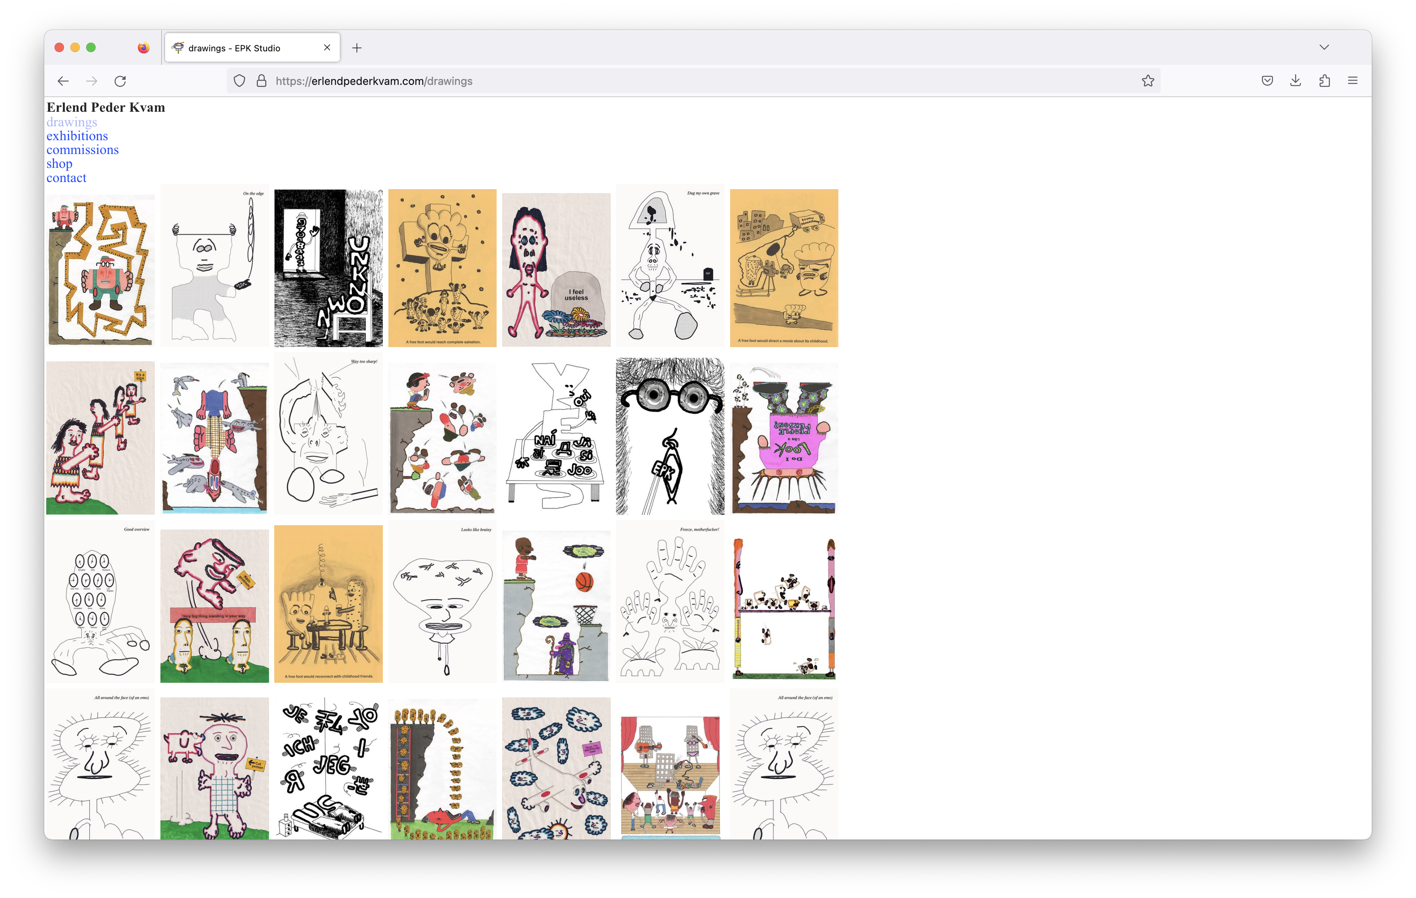This screenshot has height=898, width=1416.
Task: Click the address bar URL field
Action: [694, 81]
